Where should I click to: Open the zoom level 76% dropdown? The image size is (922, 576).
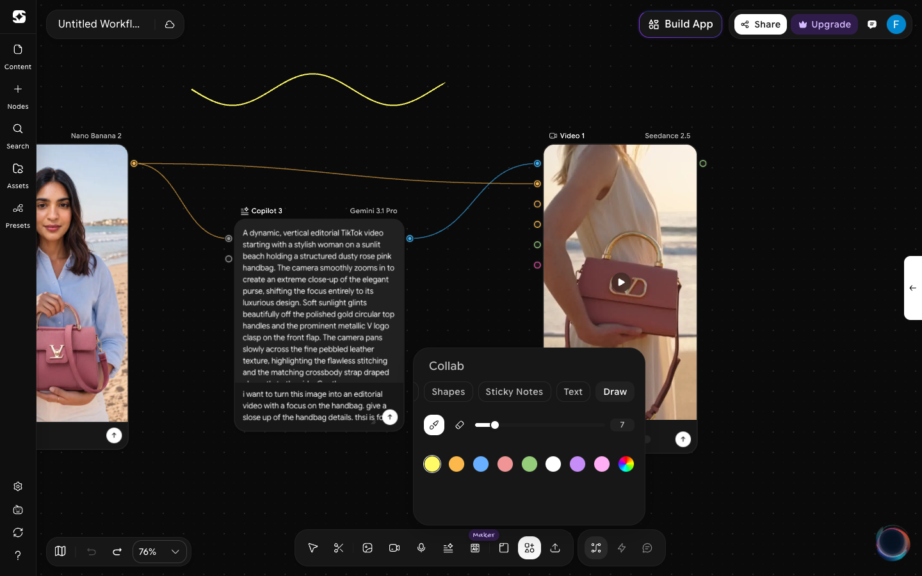coord(159,552)
